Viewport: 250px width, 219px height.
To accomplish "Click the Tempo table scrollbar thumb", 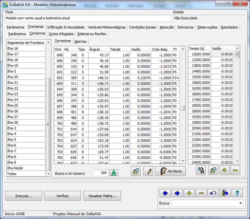I will click(237, 55).
